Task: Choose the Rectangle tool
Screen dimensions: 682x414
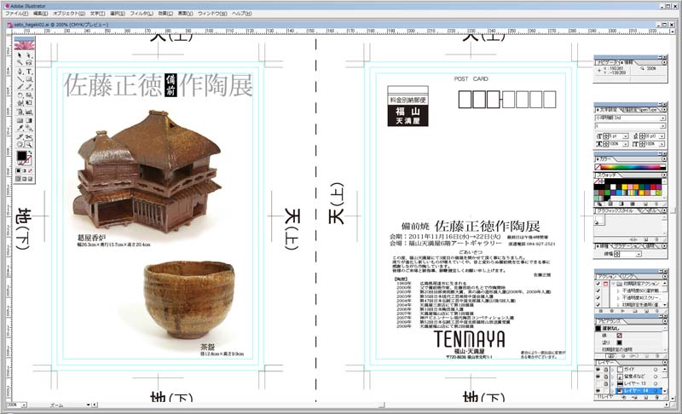Action: coord(29,79)
